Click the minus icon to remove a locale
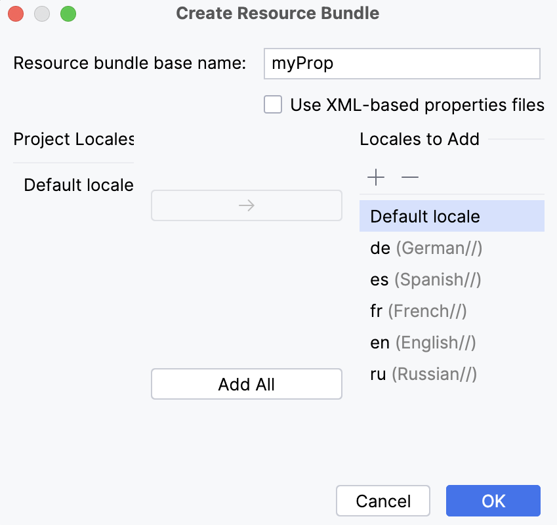This screenshot has height=525, width=557. click(x=410, y=177)
